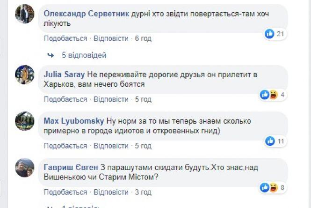Reply to Max Lyubomsky's comment via Відповісти
This screenshot has height=208, width=311.
coord(111,146)
